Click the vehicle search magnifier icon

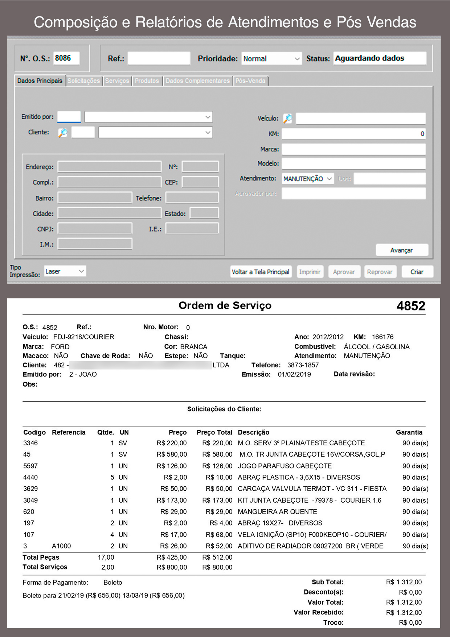tap(287, 118)
